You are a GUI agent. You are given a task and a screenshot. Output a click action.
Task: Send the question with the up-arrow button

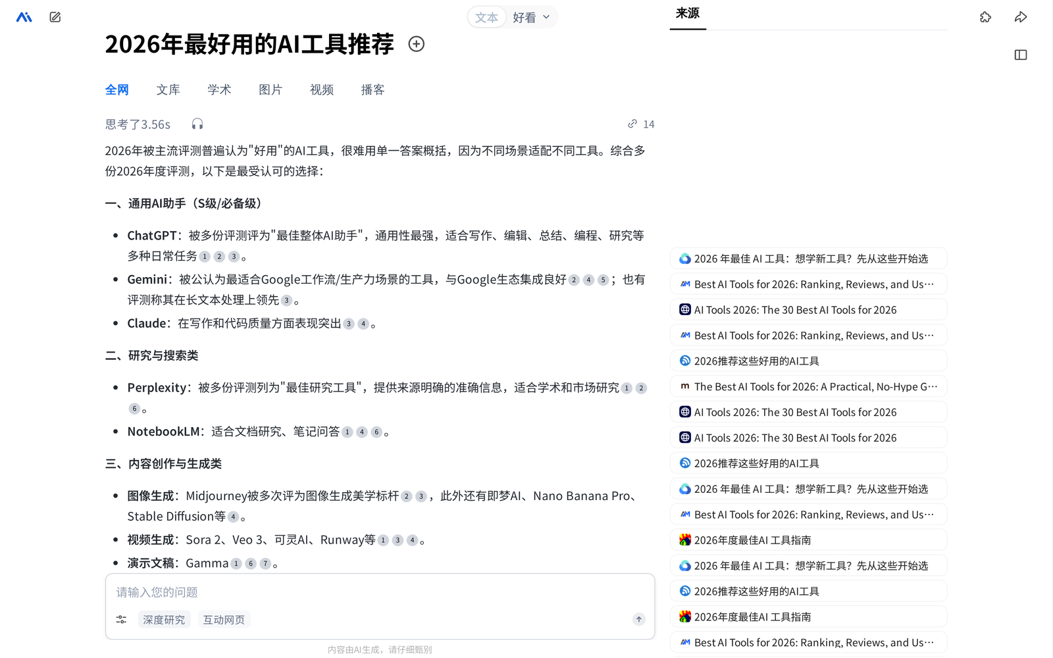click(x=638, y=619)
